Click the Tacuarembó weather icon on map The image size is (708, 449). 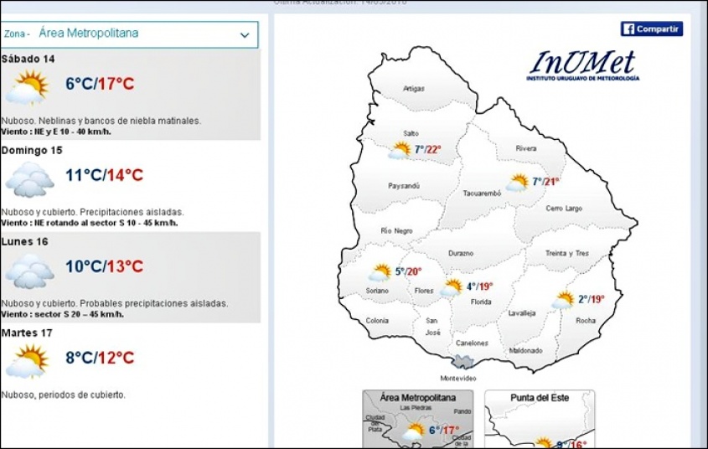(x=518, y=183)
